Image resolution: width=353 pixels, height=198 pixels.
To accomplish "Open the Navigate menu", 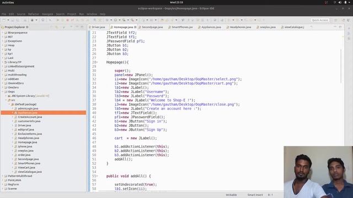I will coord(47,14).
